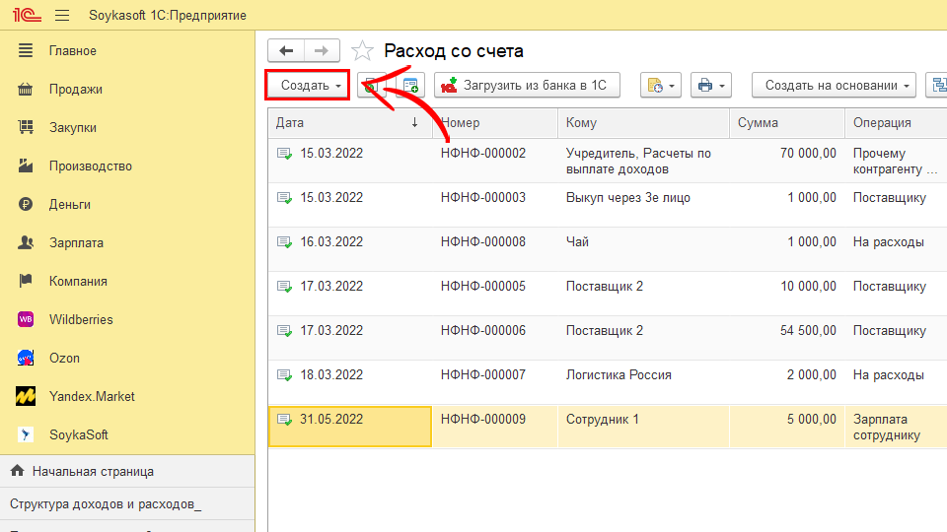Image resolution: width=947 pixels, height=532 pixels.
Task: Expand the Создать dropdown
Action: click(x=309, y=86)
